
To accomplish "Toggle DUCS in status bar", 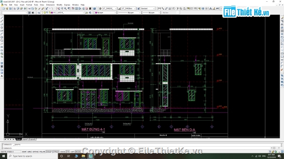I will click(63, 152).
